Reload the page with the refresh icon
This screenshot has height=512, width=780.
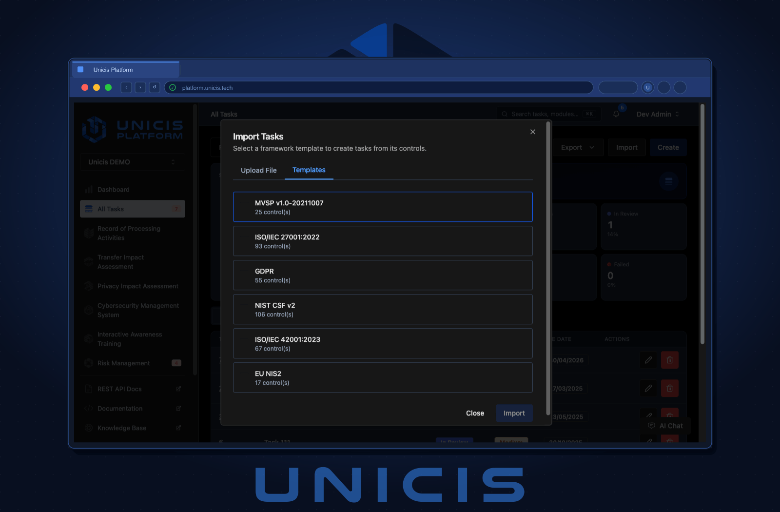tap(155, 87)
